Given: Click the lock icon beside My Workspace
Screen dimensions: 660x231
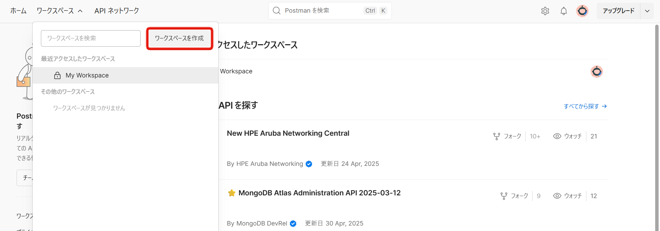Looking at the screenshot, I should pyautogui.click(x=57, y=75).
